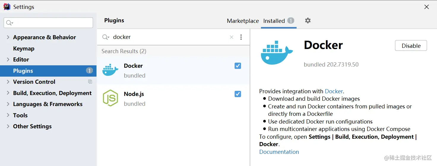This screenshot has height=166, width=437.
Task: Click the Version Control per-project copy icon
Action: click(x=90, y=82)
